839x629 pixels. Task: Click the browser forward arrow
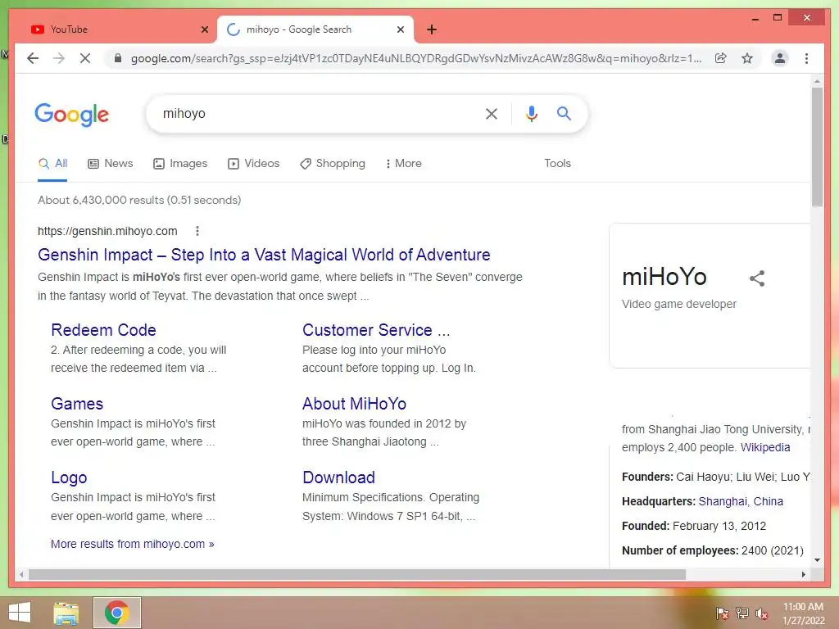click(x=59, y=58)
